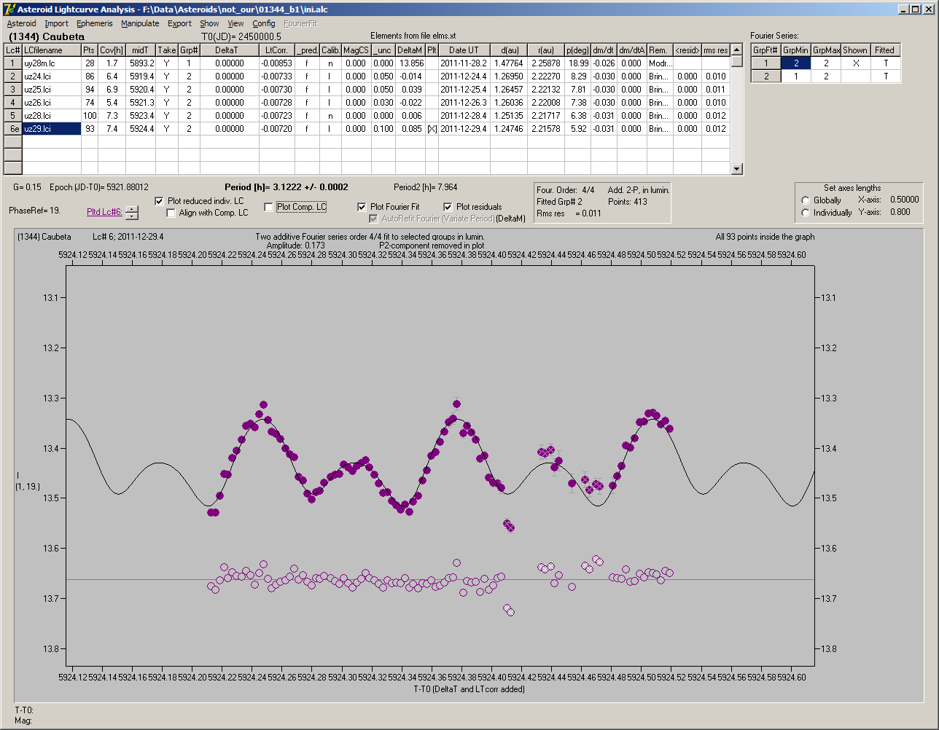Image resolution: width=939 pixels, height=730 pixels.
Task: Click GrpMin cell of Fourier group 1
Action: coord(796,63)
